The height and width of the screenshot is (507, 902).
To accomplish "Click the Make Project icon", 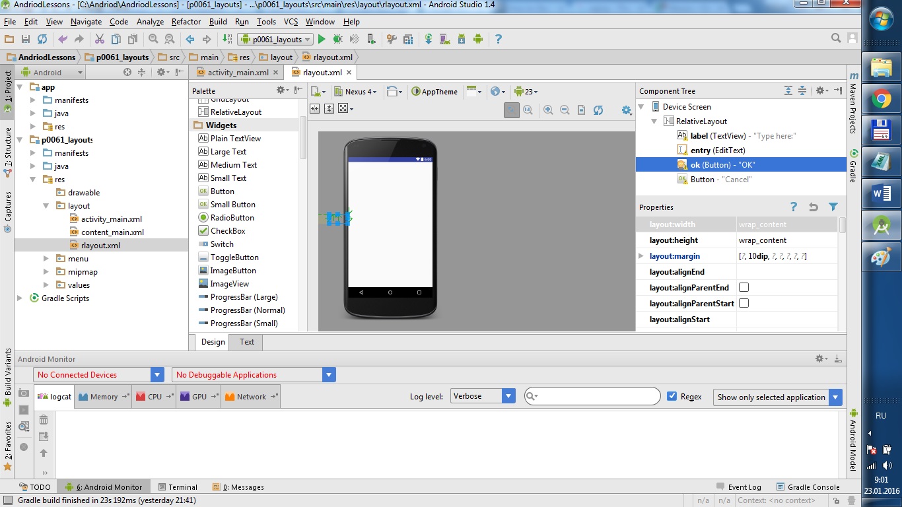I will pyautogui.click(x=227, y=40).
